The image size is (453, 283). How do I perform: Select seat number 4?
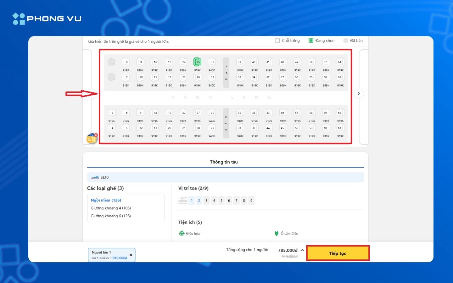point(112,128)
